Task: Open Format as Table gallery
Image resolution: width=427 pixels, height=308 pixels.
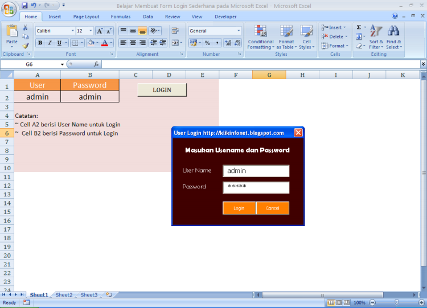Action: coord(286,38)
